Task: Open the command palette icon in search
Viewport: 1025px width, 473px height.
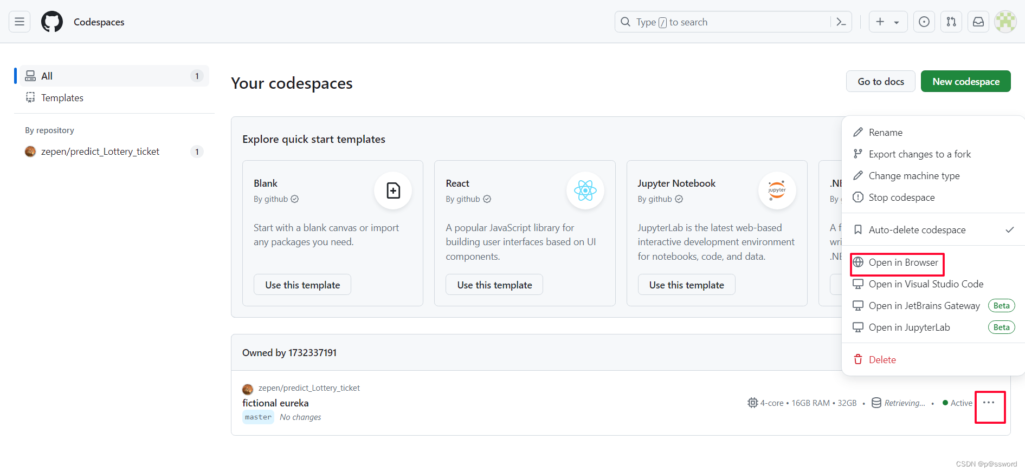Action: click(x=841, y=22)
